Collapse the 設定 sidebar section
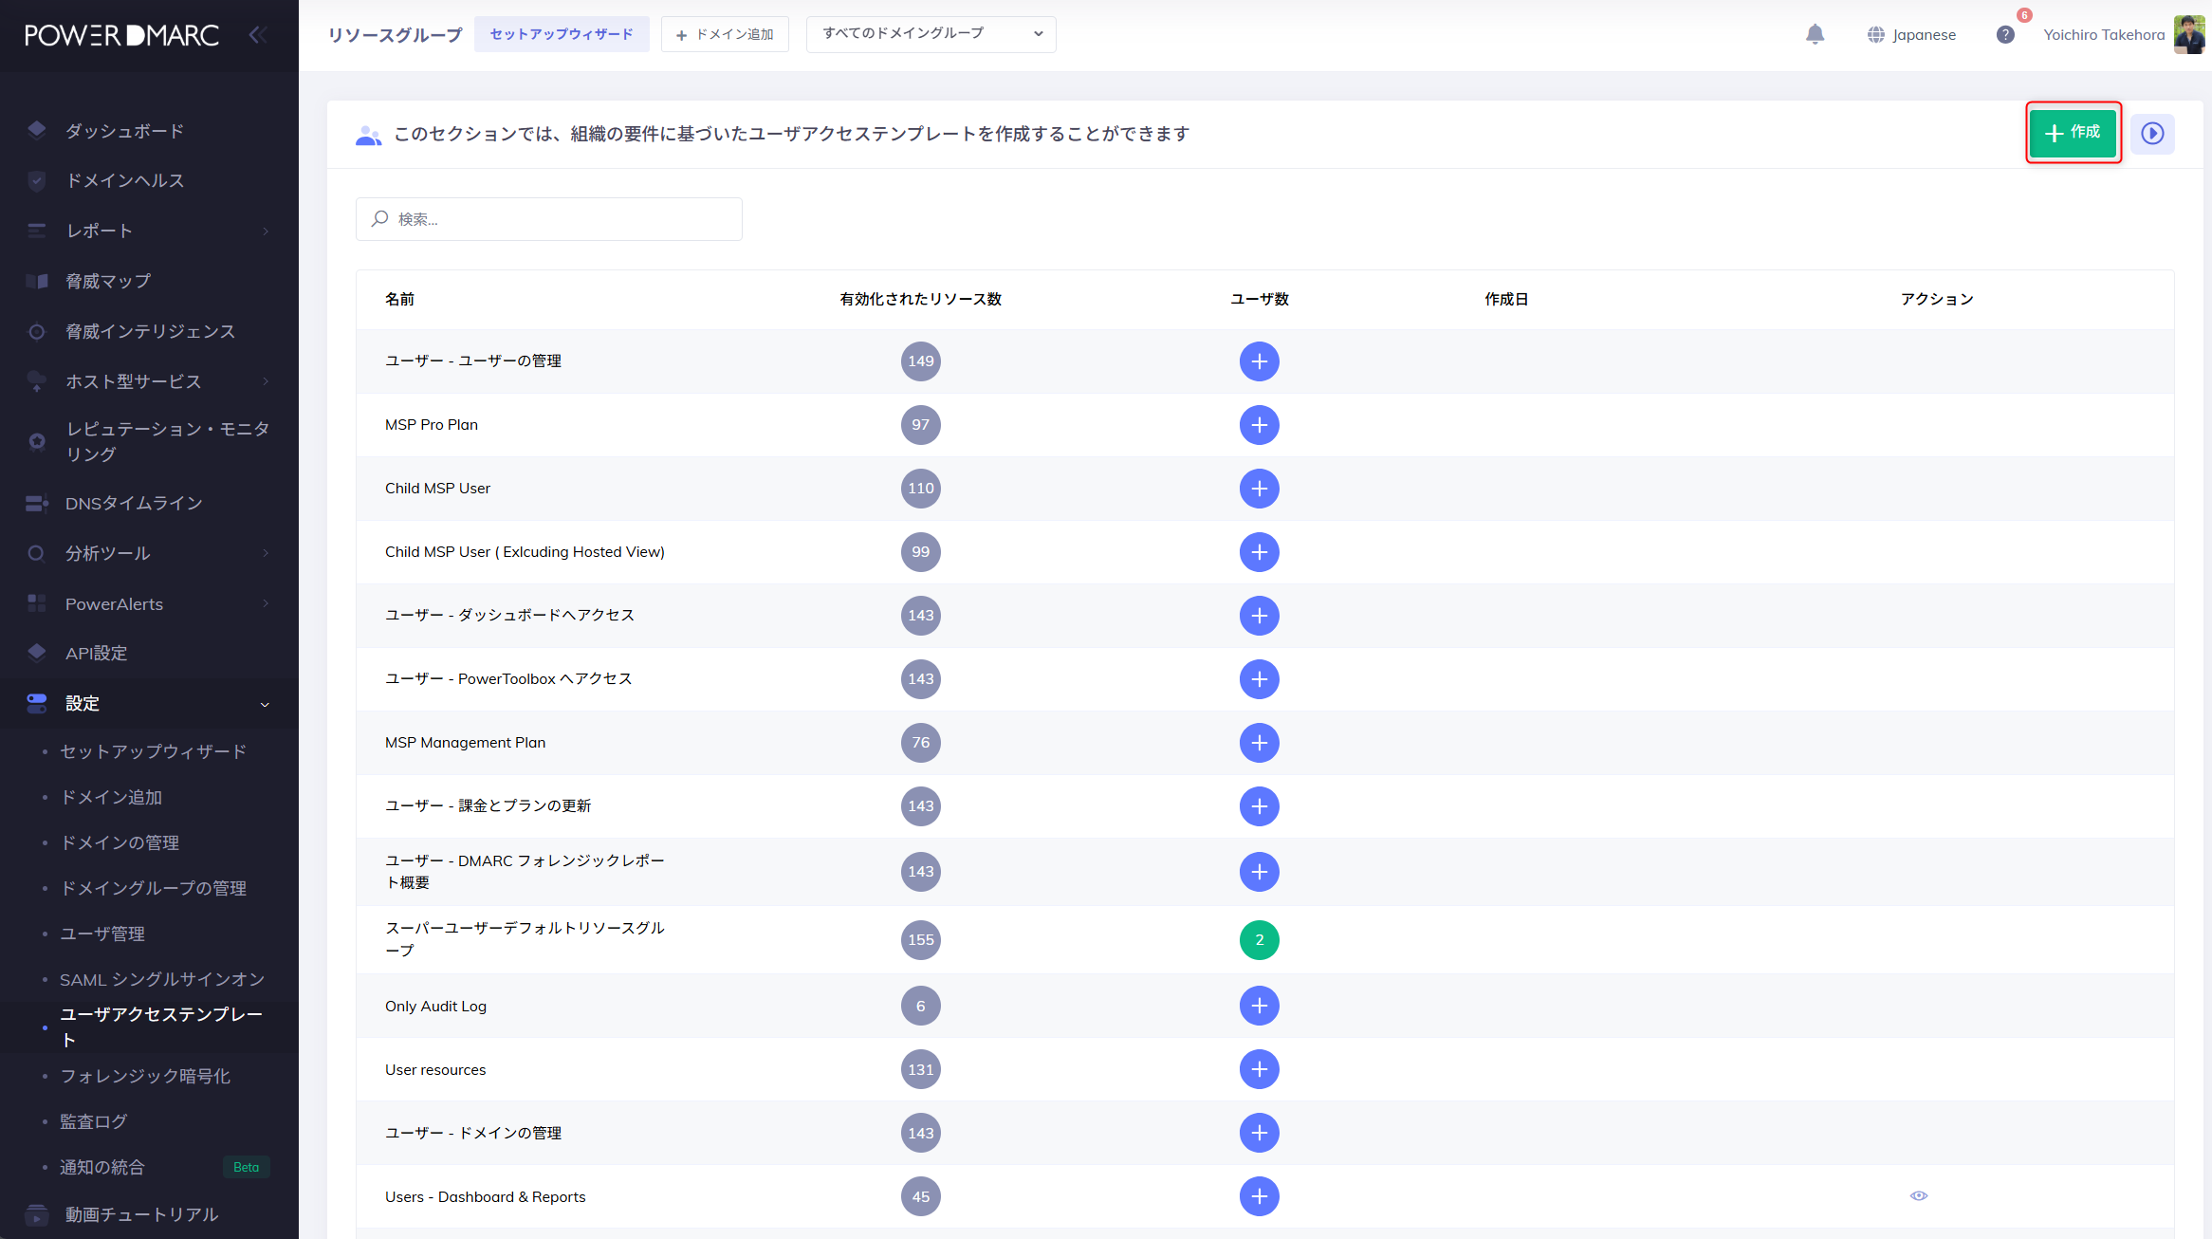Image resolution: width=2212 pixels, height=1239 pixels. point(83,703)
